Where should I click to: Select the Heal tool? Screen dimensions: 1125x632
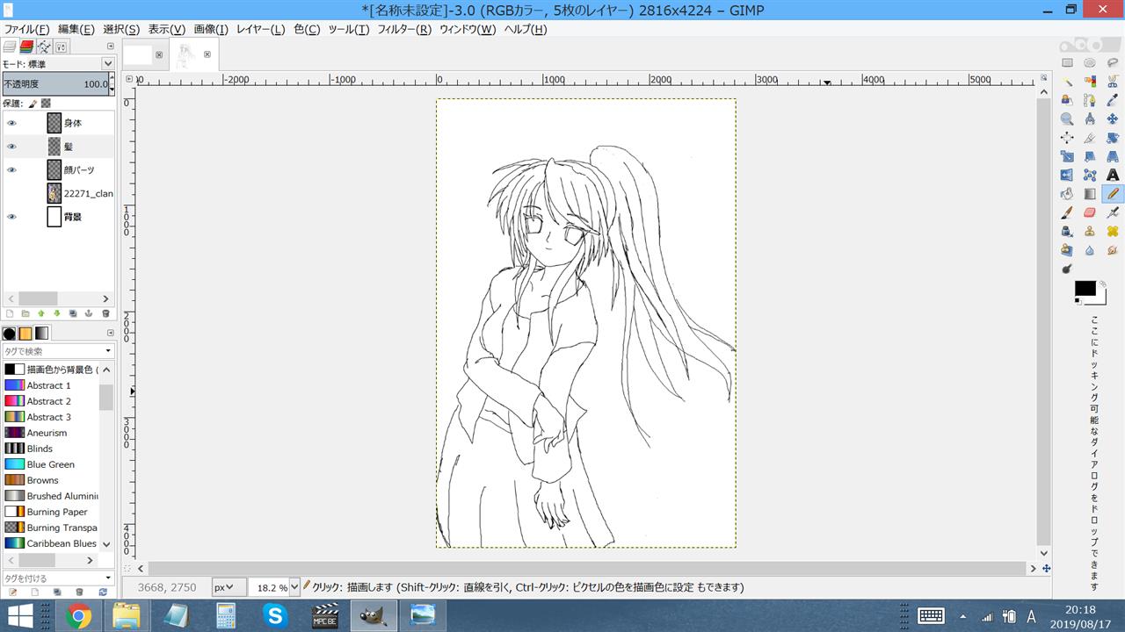tap(1113, 232)
